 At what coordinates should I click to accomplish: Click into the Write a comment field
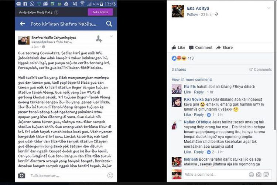click(216, 175)
